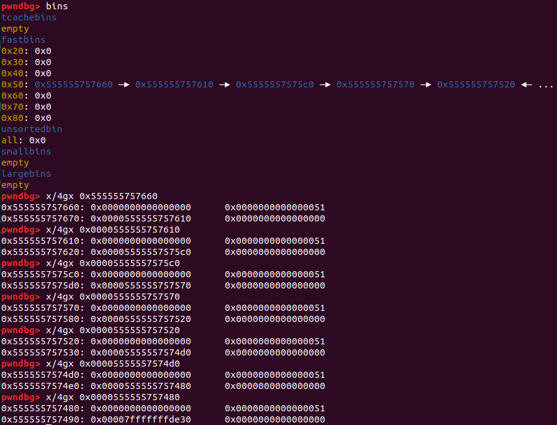Click value 0x0000555555757610 in row 0x555555757670

[141, 219]
